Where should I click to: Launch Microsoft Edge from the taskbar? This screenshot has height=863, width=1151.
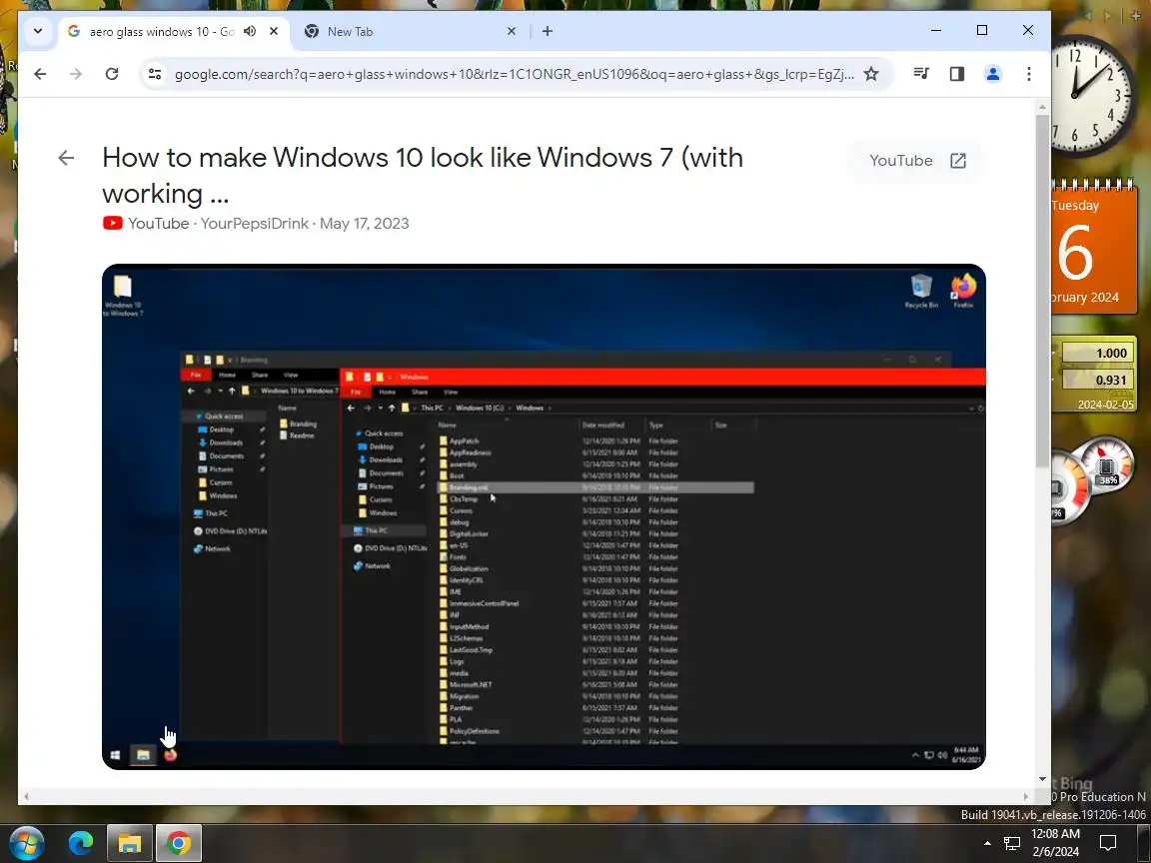[x=81, y=843]
